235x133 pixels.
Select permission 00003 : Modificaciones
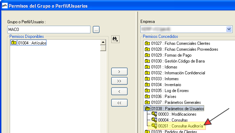pyautogui.click(x=177, y=114)
